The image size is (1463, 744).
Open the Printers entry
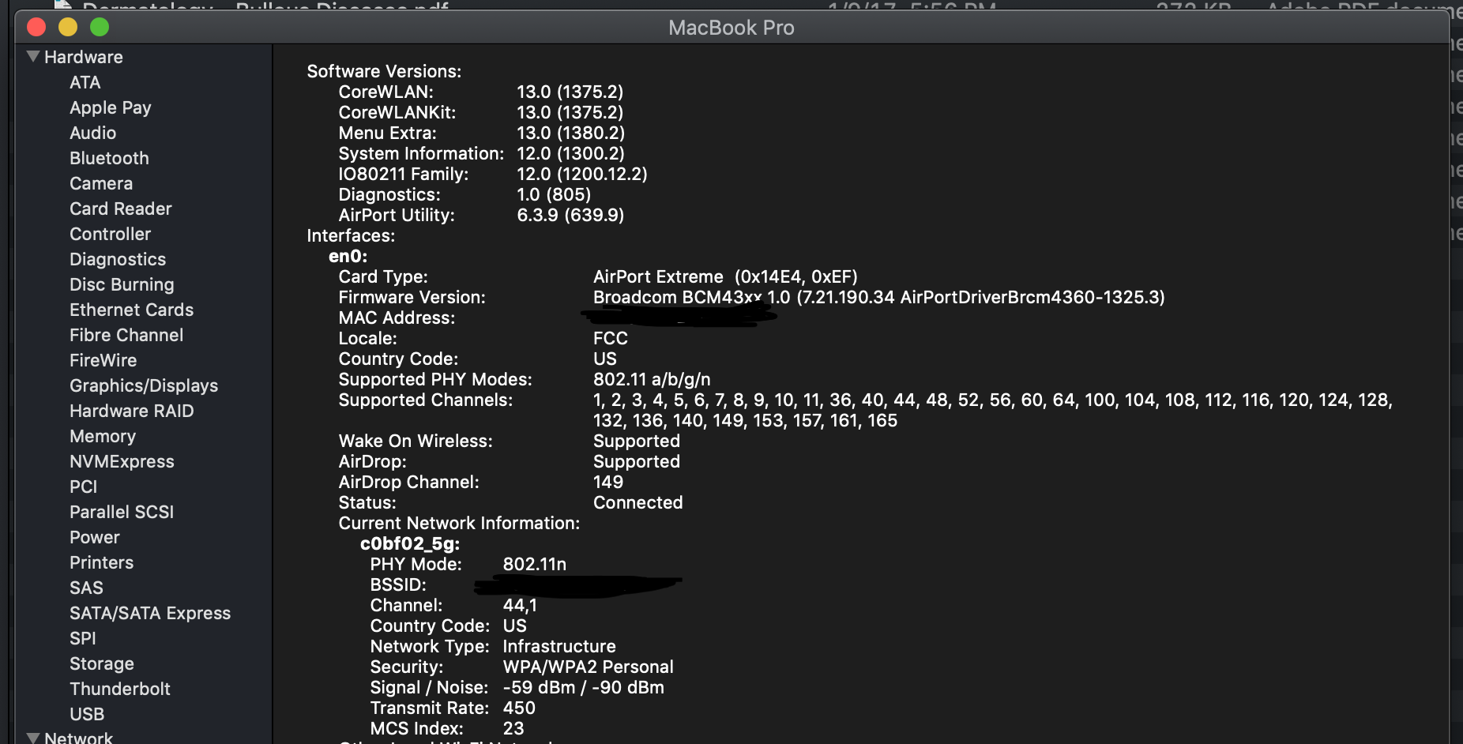point(101,562)
